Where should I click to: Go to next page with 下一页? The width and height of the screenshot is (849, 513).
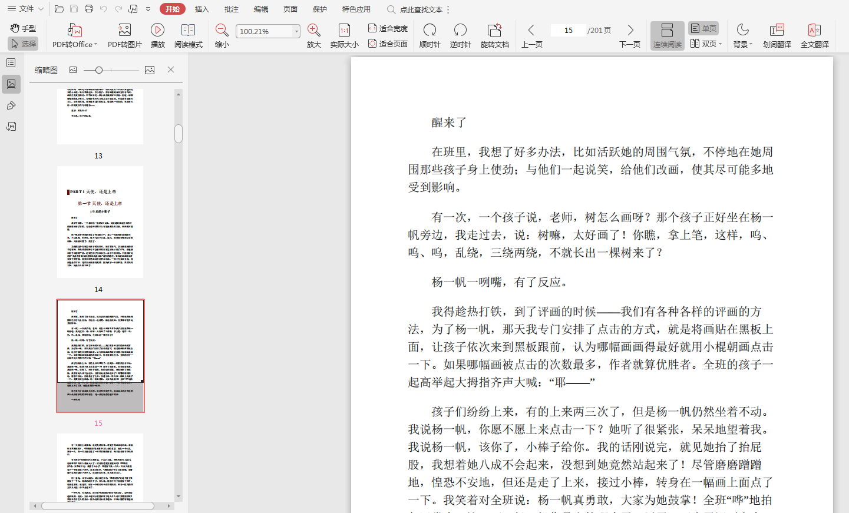(x=630, y=35)
